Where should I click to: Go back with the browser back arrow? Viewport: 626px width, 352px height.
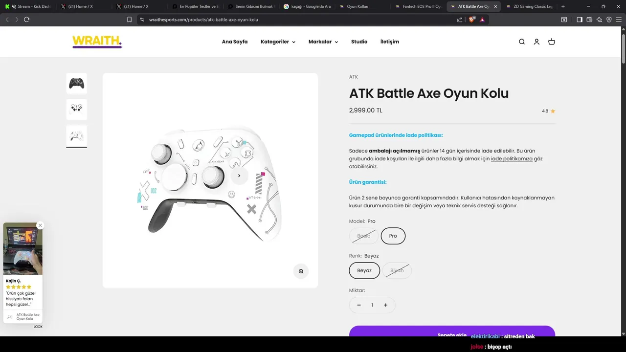[7, 20]
